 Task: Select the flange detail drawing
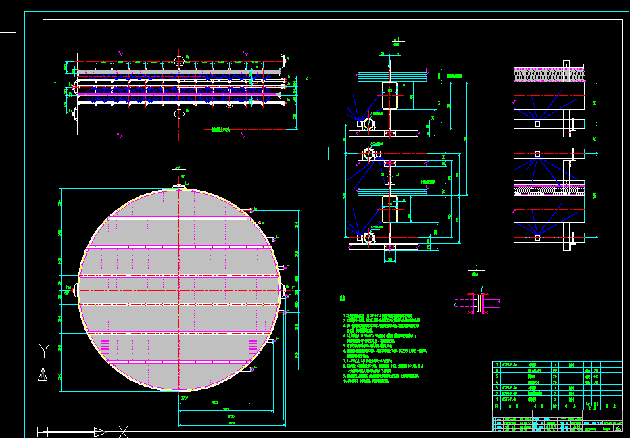[x=477, y=303]
